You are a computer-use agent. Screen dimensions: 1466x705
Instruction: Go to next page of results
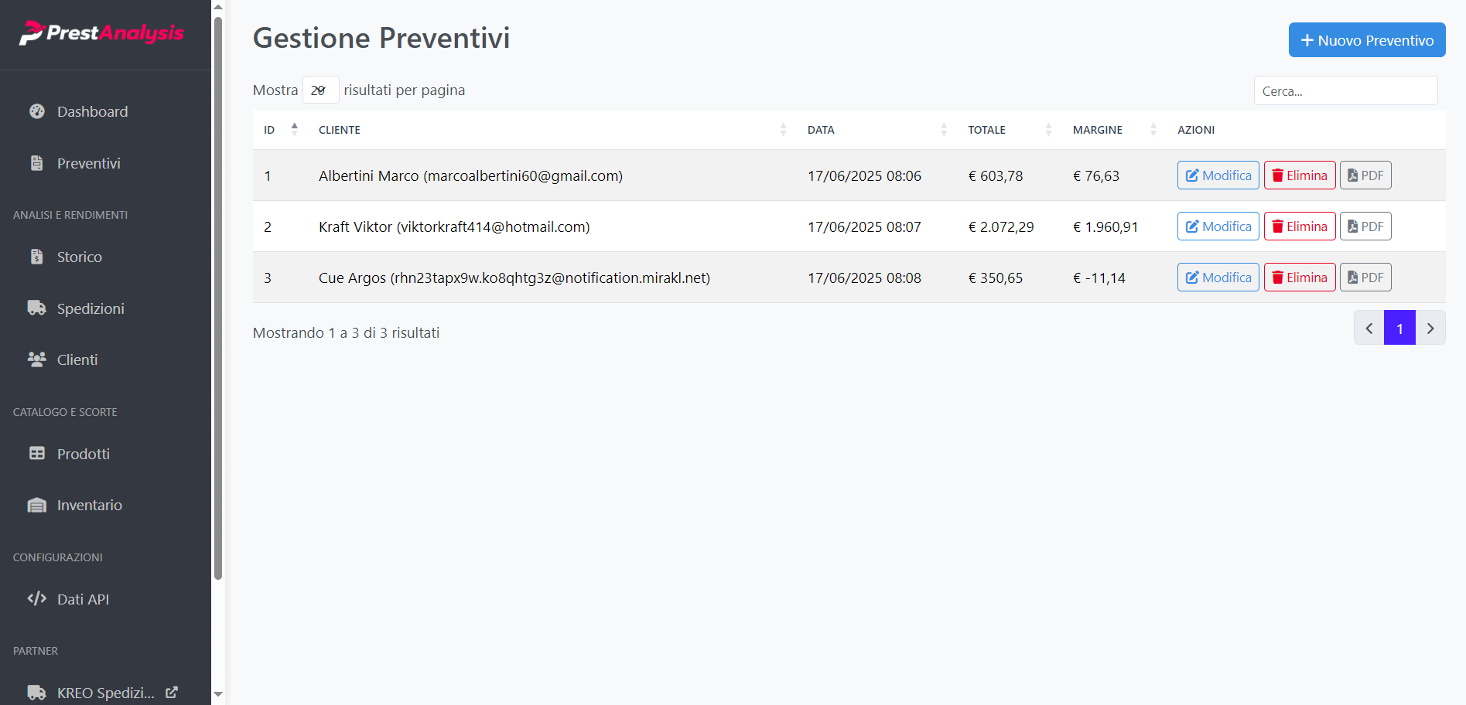click(1430, 329)
